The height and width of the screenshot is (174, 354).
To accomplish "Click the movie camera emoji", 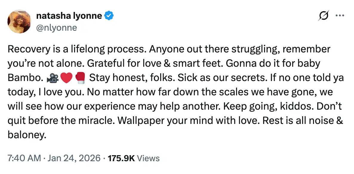I will tap(52, 77).
